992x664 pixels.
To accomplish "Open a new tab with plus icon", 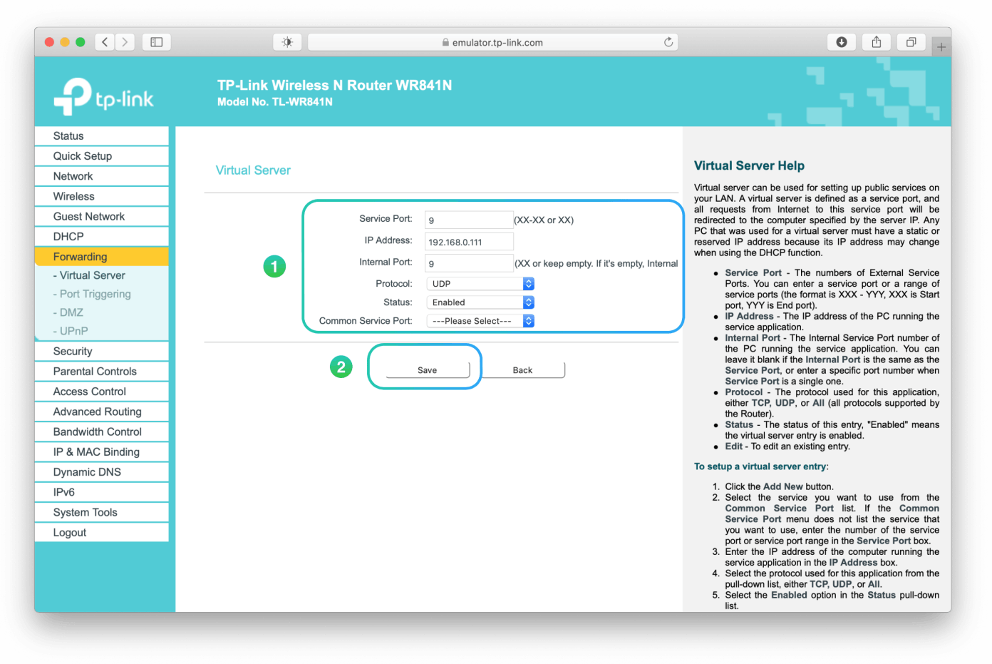I will click(941, 47).
